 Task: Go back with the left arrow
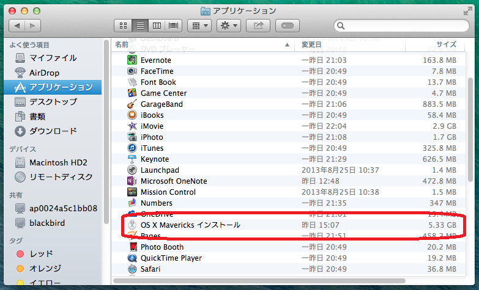[17, 26]
